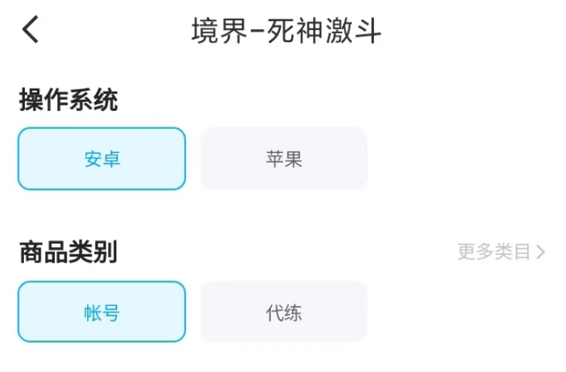The width and height of the screenshot is (566, 372).
Task: Open the 更多类目 link
Action: 494,252
